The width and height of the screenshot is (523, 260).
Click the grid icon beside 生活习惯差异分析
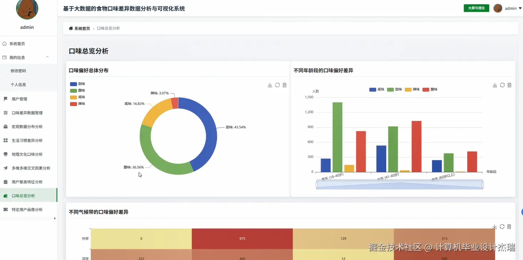tap(5, 141)
